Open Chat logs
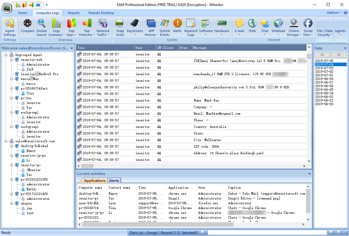The width and height of the screenshot is (349, 236). click(x=265, y=28)
